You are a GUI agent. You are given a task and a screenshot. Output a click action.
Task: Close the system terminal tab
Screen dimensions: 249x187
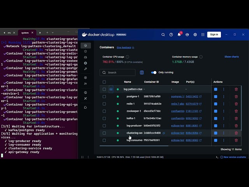[32, 33]
